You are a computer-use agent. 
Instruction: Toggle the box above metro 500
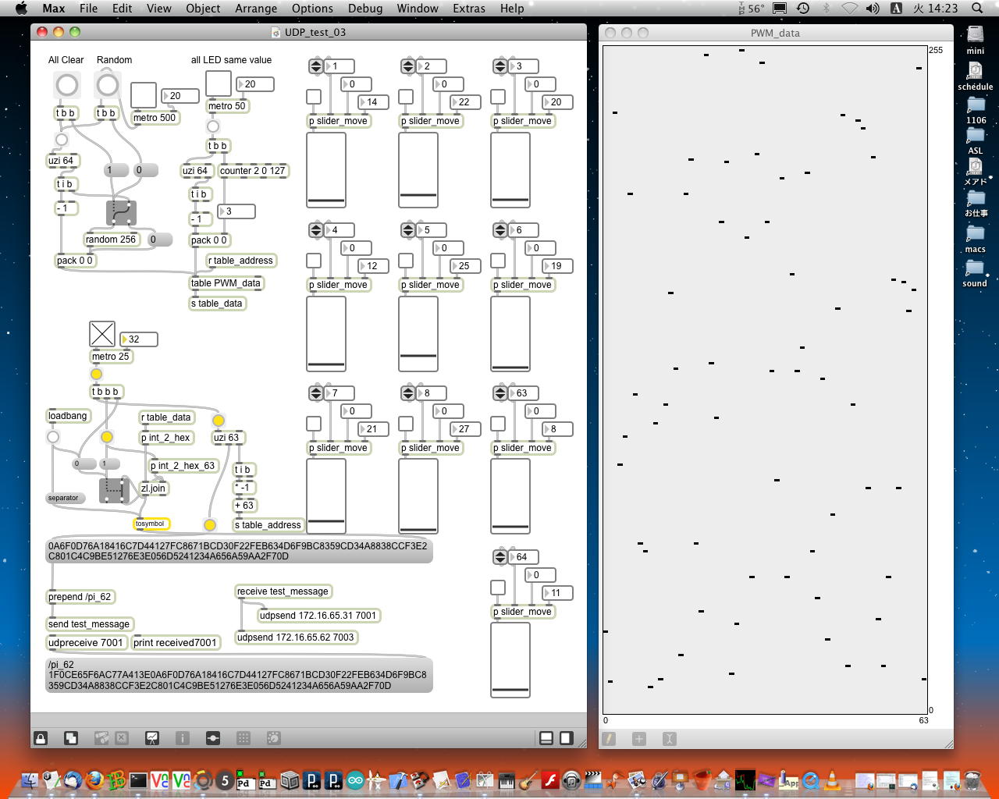click(143, 95)
